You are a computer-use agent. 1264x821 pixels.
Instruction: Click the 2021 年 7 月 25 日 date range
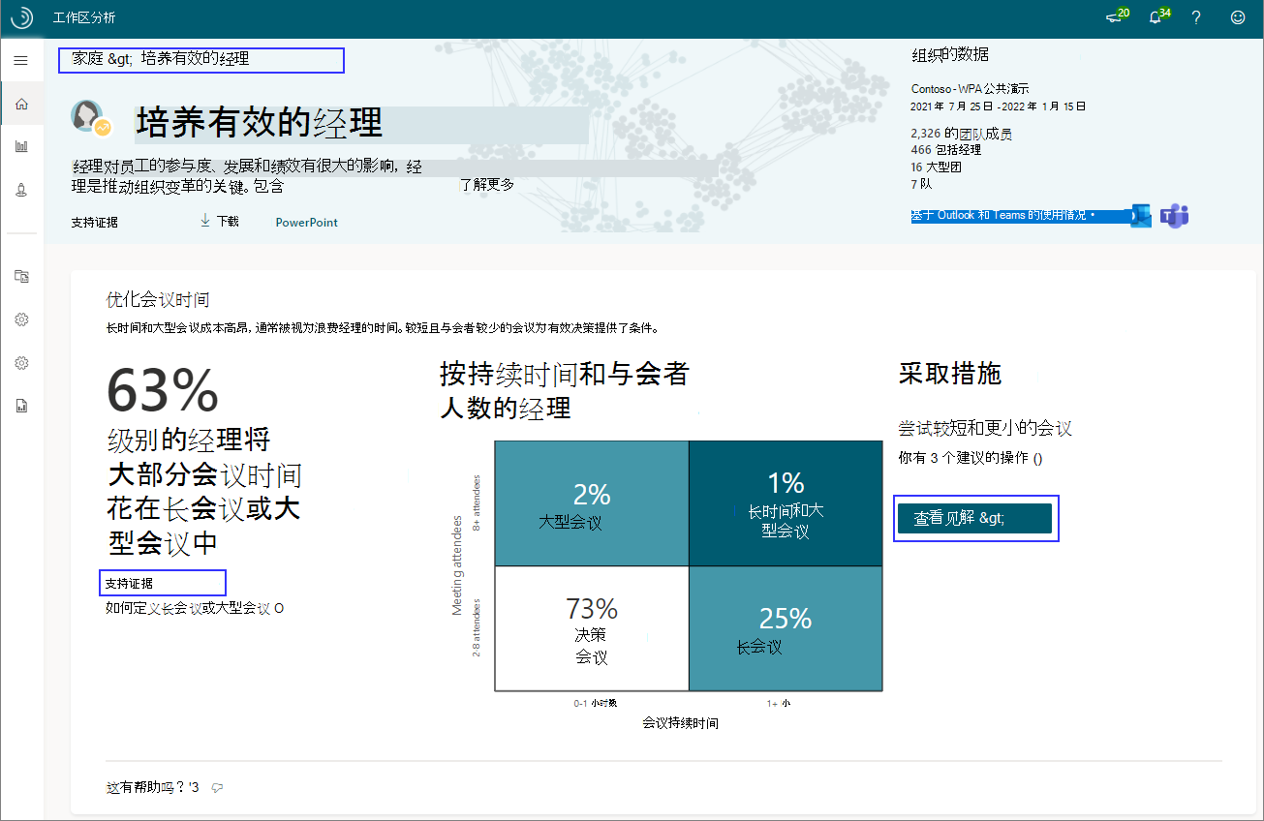pyautogui.click(x=999, y=106)
